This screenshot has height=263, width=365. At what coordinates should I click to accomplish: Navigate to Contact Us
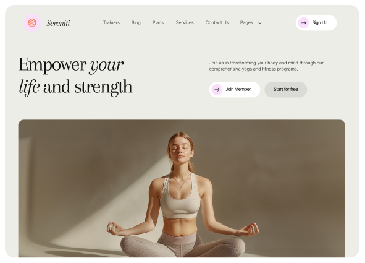coord(217,23)
